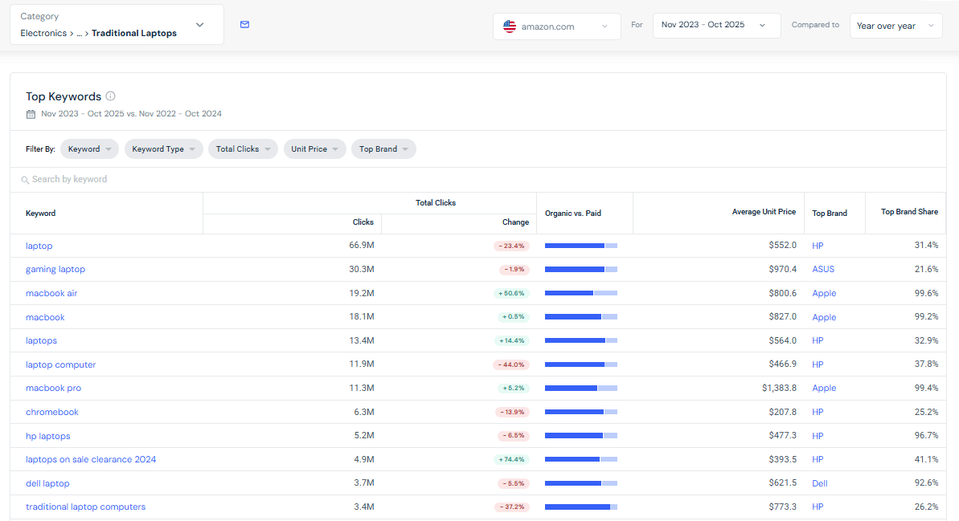Expand the Top Brand filter
The height and width of the screenshot is (521, 959).
click(383, 149)
